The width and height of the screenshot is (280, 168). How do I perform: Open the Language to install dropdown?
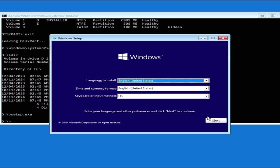click(x=163, y=80)
